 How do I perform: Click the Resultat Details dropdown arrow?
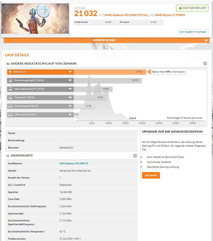point(206,40)
